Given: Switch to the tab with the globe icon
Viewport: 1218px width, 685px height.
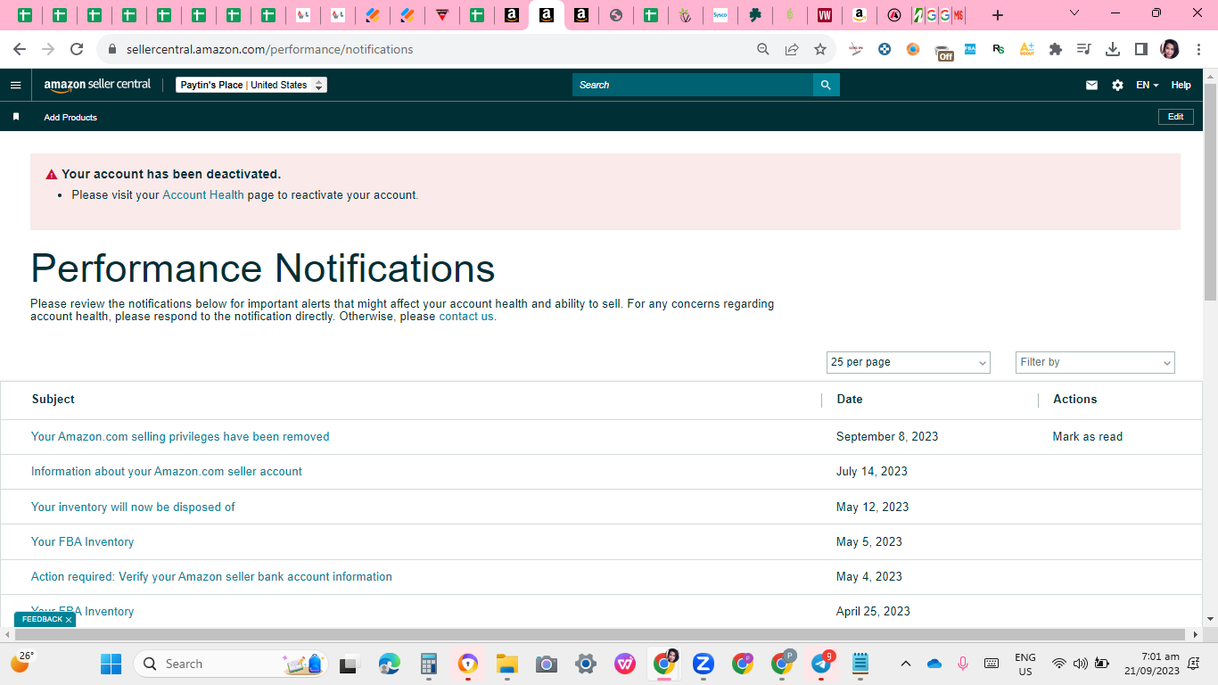Looking at the screenshot, I should [x=616, y=15].
